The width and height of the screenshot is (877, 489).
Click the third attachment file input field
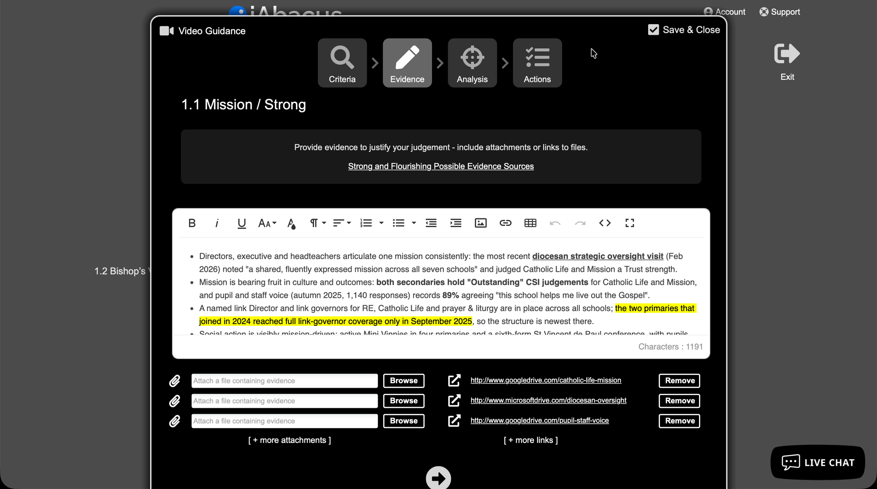click(x=285, y=421)
